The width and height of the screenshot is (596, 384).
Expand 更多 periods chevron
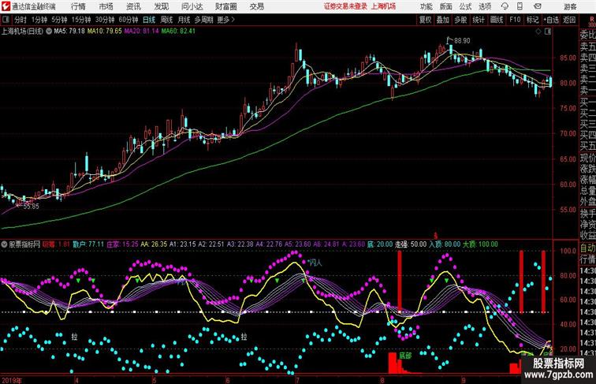point(233,20)
